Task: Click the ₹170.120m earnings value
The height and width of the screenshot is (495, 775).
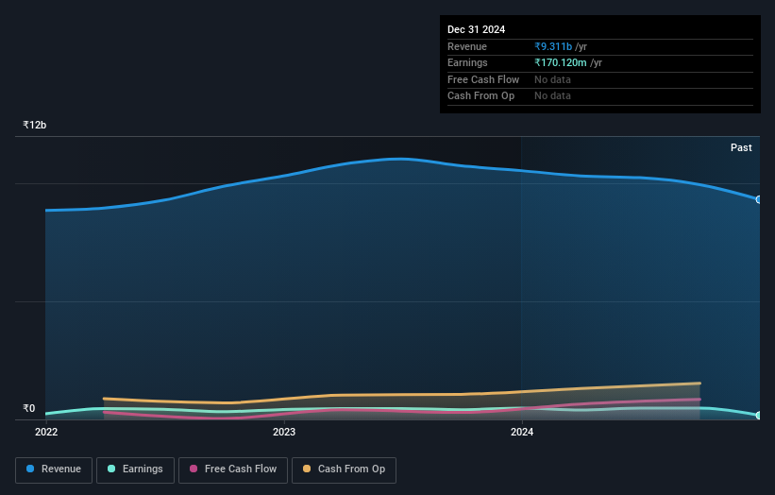Action: pos(561,62)
